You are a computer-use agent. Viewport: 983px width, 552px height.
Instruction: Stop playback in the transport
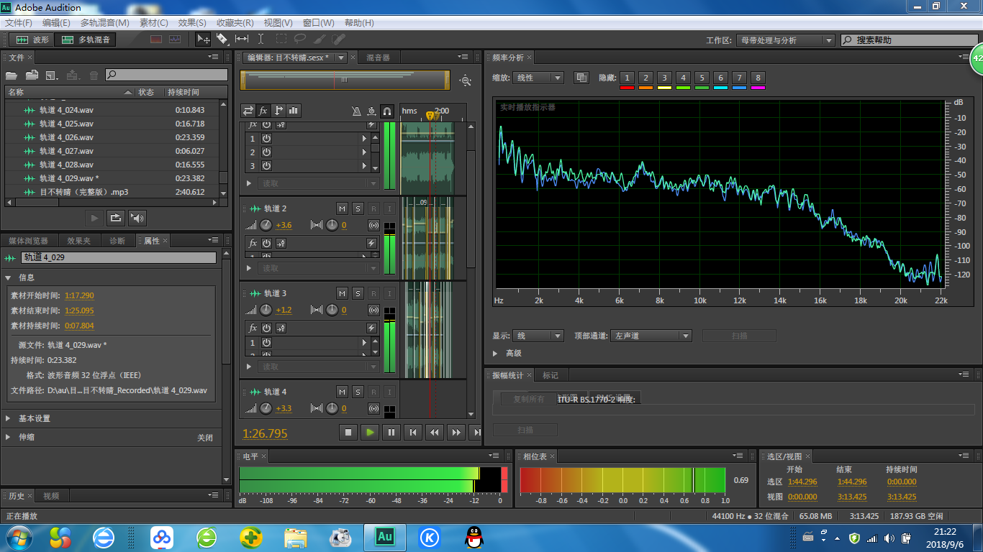pos(348,432)
